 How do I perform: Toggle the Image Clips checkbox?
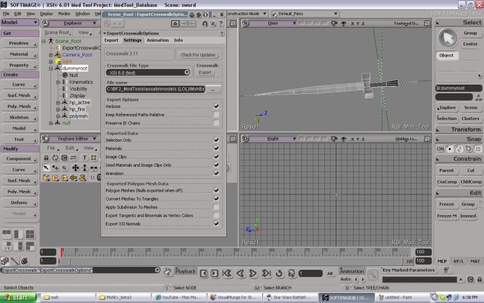point(216,156)
